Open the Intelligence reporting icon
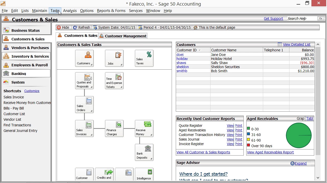 click(x=144, y=174)
